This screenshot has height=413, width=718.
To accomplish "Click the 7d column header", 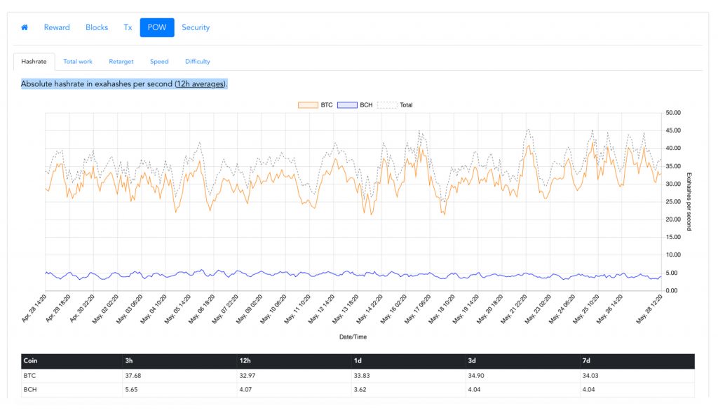I will (588, 361).
